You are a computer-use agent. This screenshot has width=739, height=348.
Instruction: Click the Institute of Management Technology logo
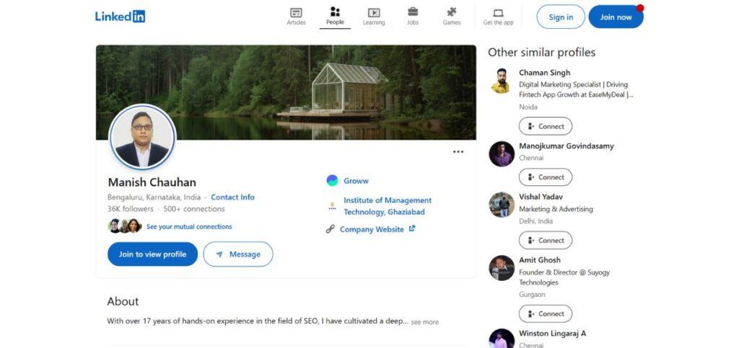[x=332, y=206]
